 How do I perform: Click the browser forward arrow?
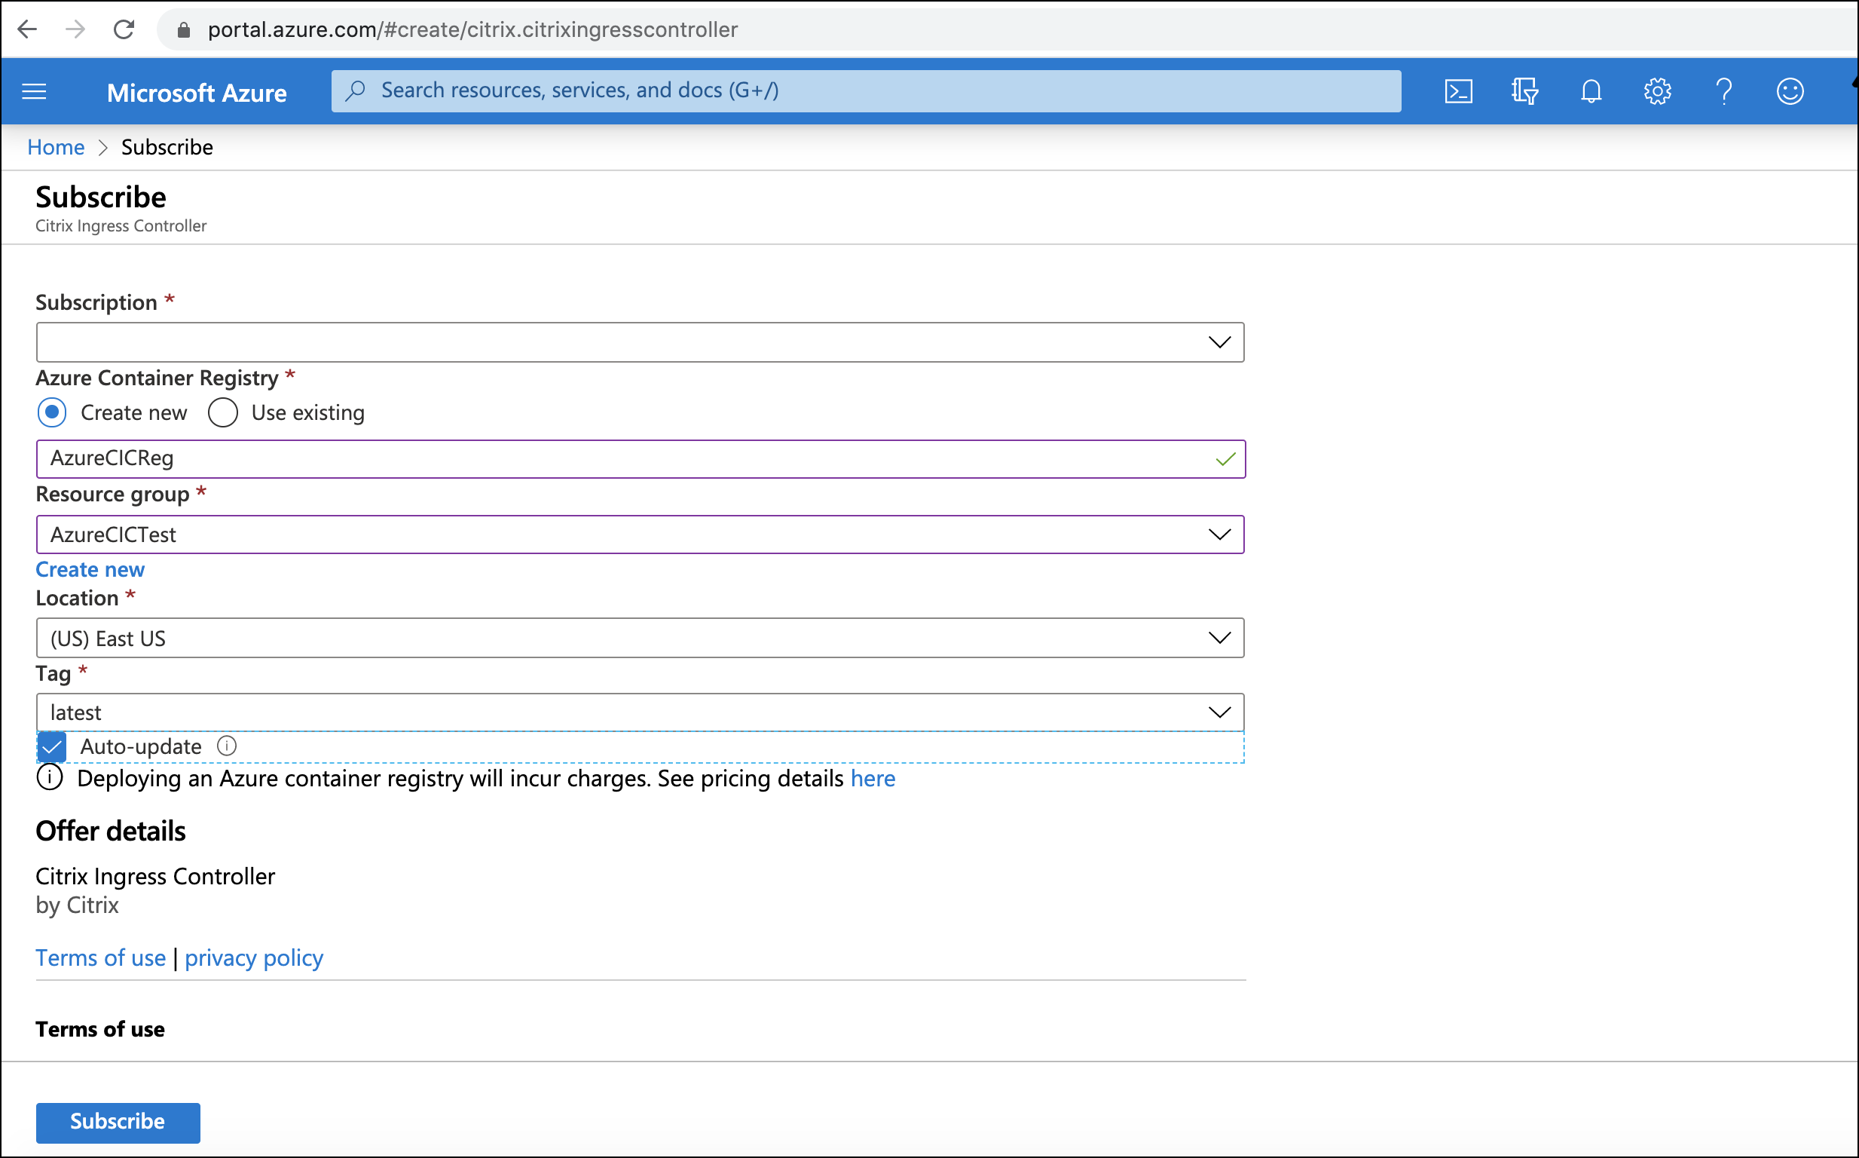75,30
